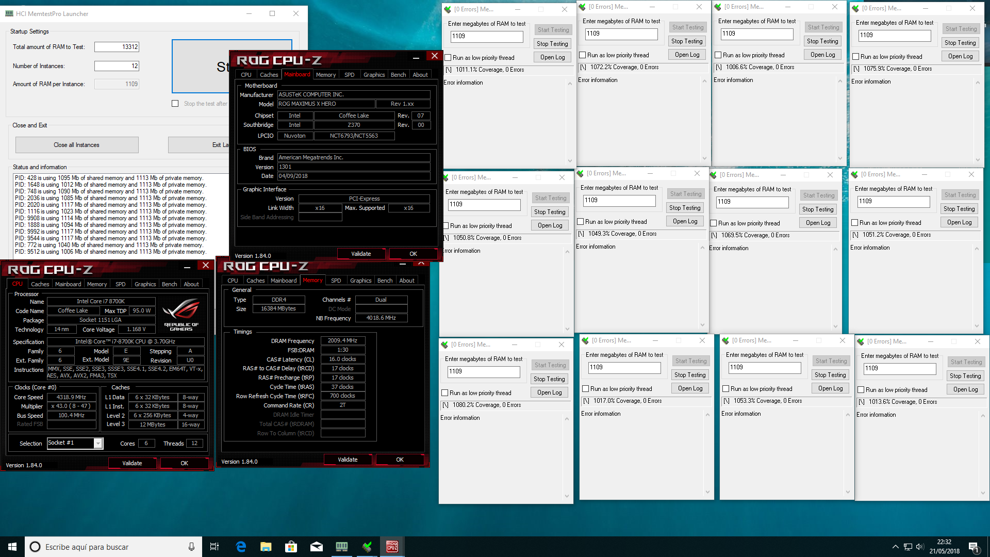Show hidden system tray icons

[895, 547]
